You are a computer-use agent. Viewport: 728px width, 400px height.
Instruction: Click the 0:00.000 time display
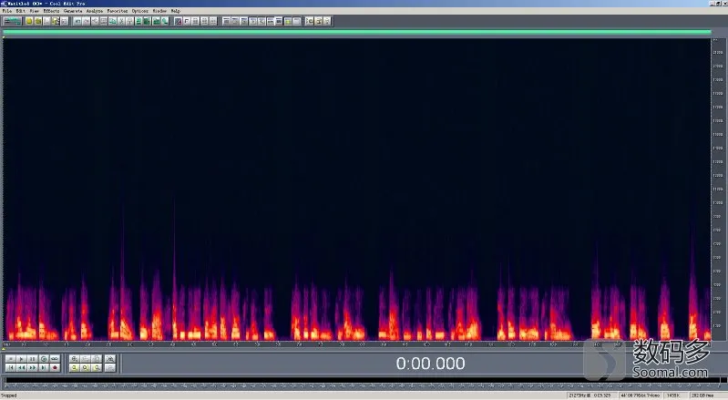(x=430, y=364)
